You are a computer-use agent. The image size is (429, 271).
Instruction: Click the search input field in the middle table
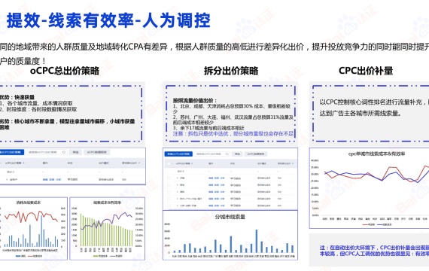(x=211, y=154)
